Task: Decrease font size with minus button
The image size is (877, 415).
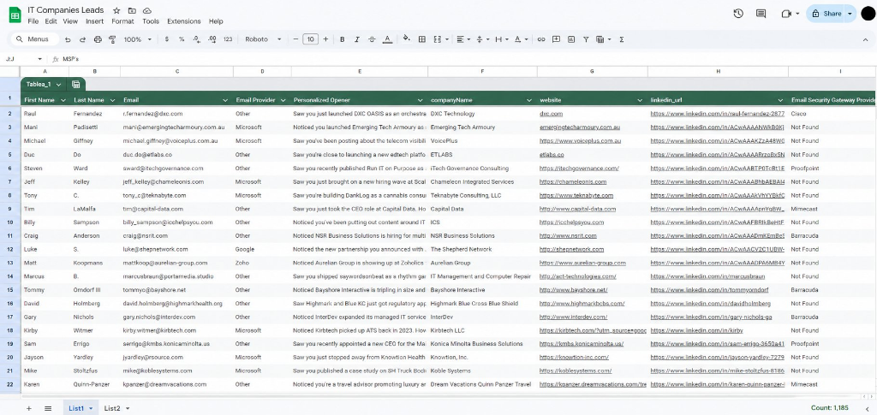Action: [x=295, y=39]
